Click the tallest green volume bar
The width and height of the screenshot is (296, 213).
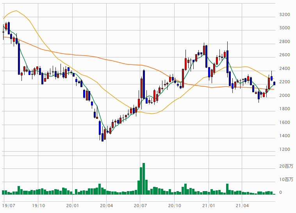click(x=144, y=179)
